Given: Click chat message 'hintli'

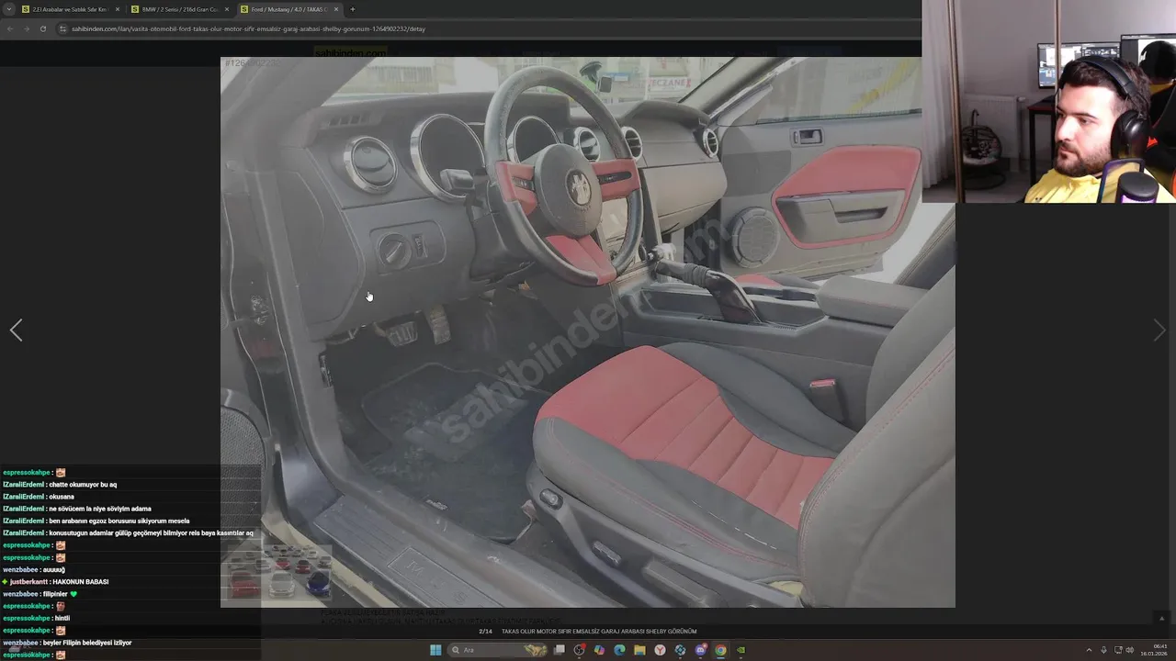Looking at the screenshot, I should coord(62,619).
